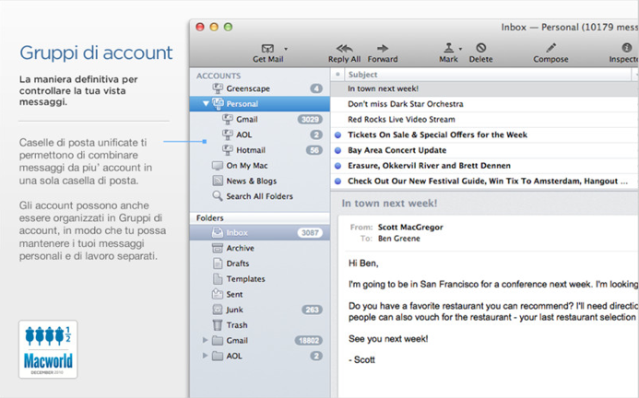639x398 pixels.
Task: Select Gmail folder with 18802 messages
Action: click(260, 341)
